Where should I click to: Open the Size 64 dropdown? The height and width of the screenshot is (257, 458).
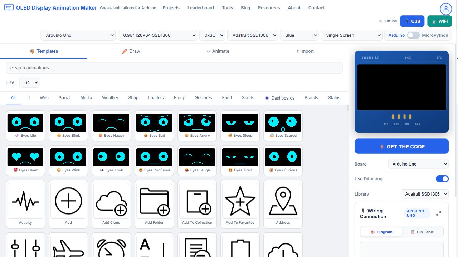click(x=29, y=82)
